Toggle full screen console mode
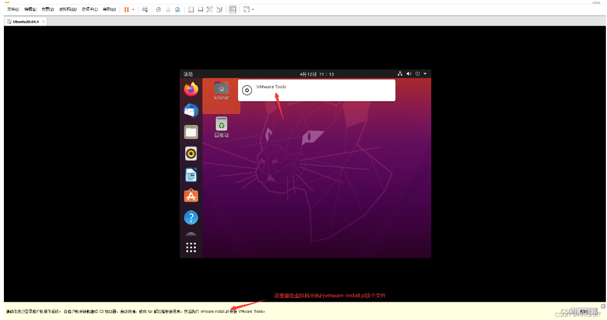The image size is (607, 320). point(210,9)
